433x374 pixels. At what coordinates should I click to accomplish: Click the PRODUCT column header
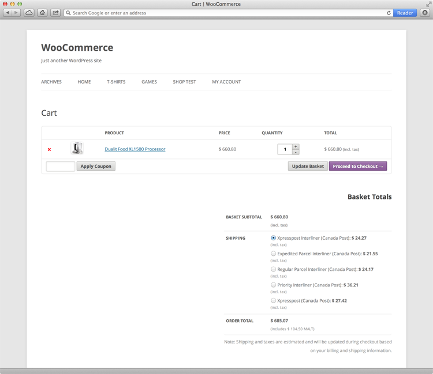coord(114,133)
